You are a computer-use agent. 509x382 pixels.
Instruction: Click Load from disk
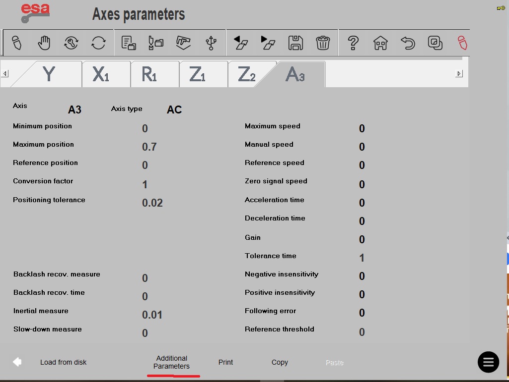[x=63, y=362]
